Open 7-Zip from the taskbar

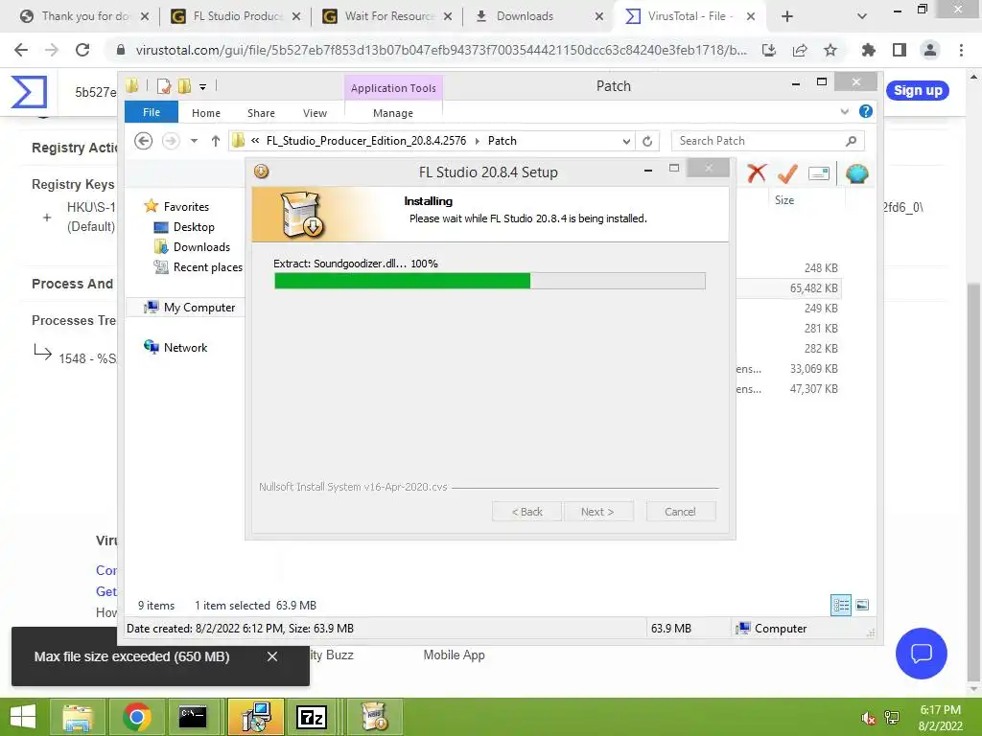(312, 717)
